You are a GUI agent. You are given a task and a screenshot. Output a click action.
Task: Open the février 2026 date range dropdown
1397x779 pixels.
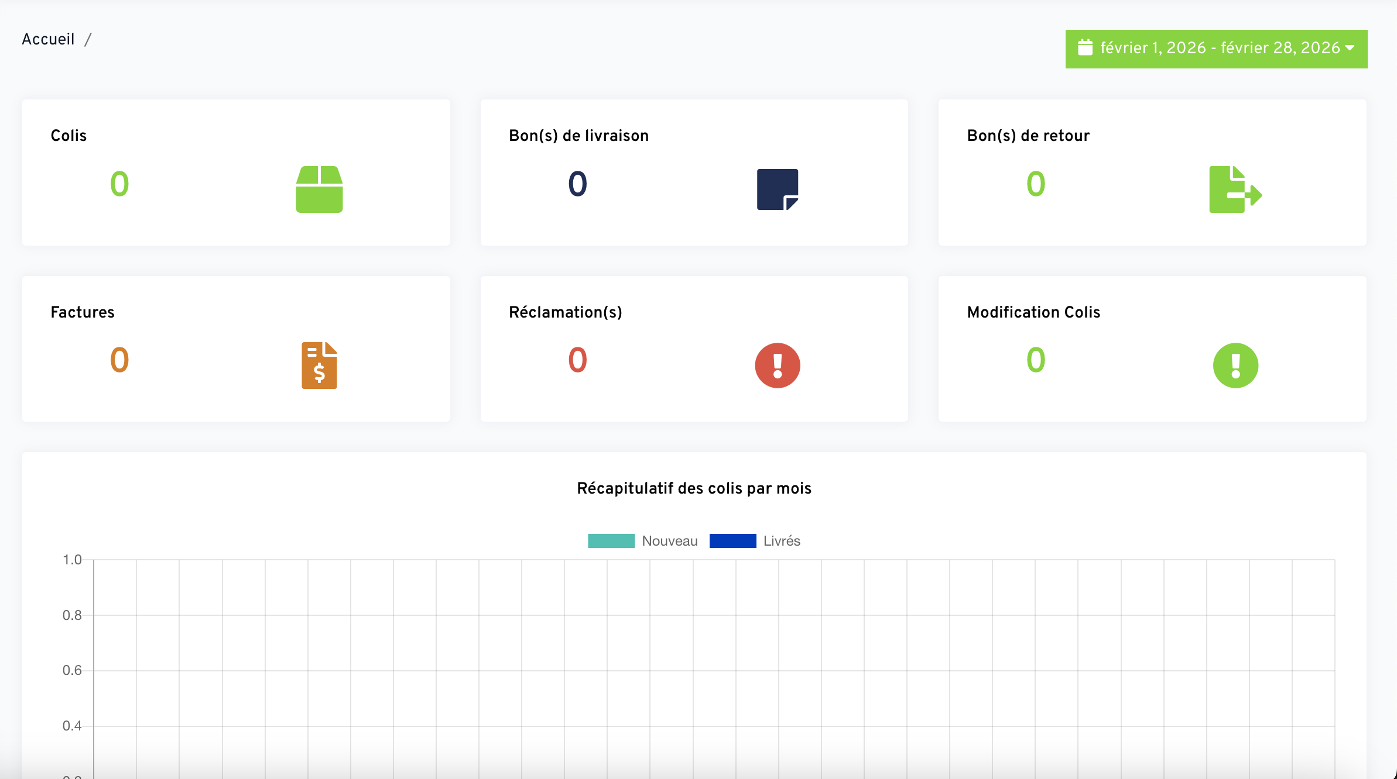tap(1219, 48)
